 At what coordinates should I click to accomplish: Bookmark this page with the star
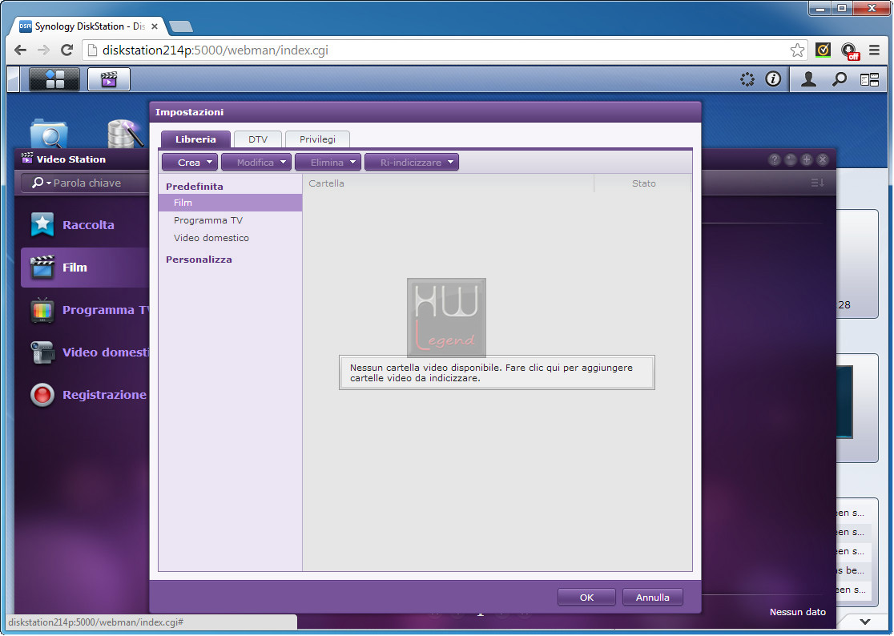[x=797, y=50]
